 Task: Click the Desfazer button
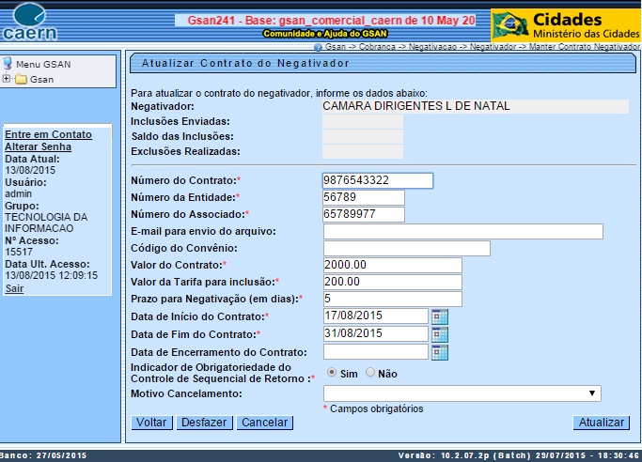(204, 423)
